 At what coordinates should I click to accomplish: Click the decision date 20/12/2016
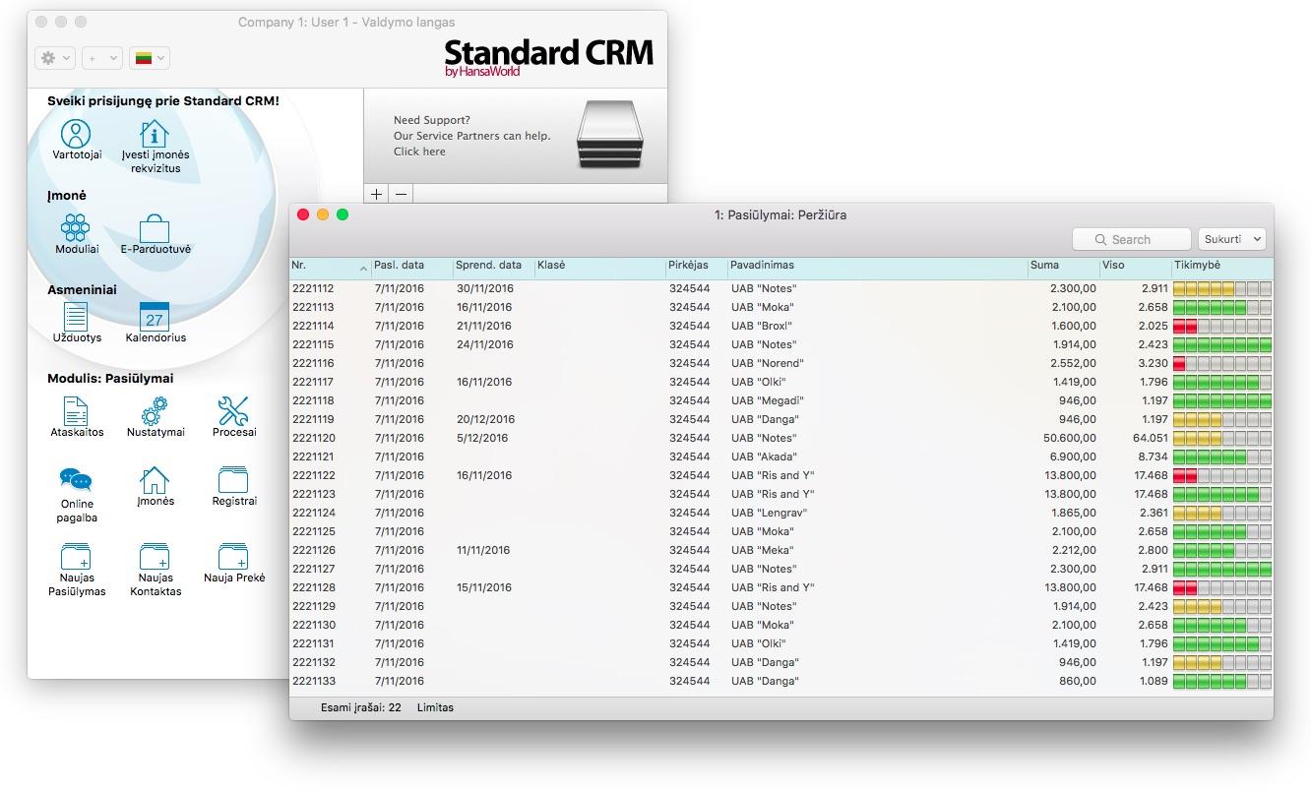485,419
